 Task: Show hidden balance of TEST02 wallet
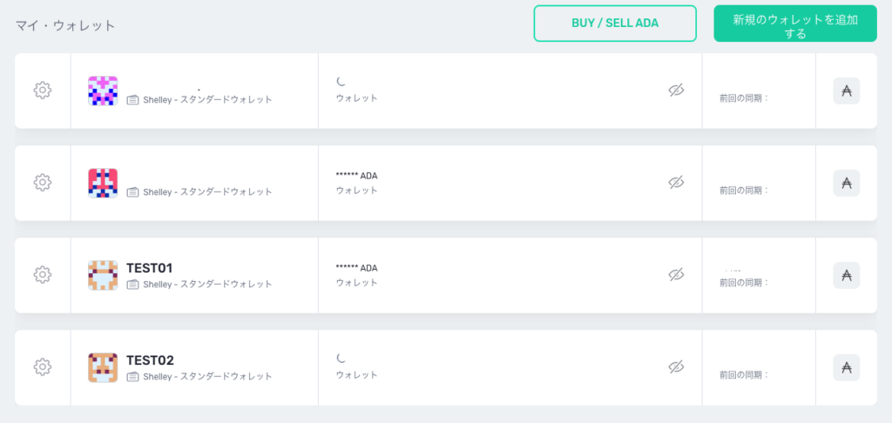point(676,367)
